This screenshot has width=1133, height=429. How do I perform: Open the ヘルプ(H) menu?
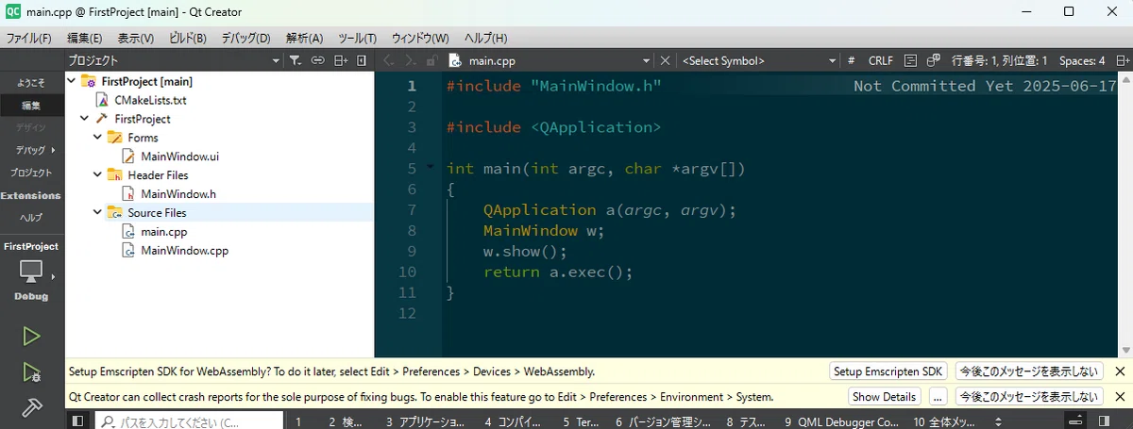click(485, 39)
